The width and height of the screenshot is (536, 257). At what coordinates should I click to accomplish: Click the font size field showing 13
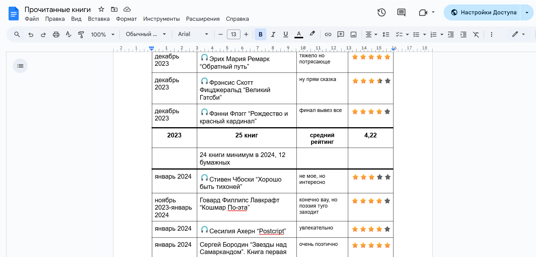233,35
